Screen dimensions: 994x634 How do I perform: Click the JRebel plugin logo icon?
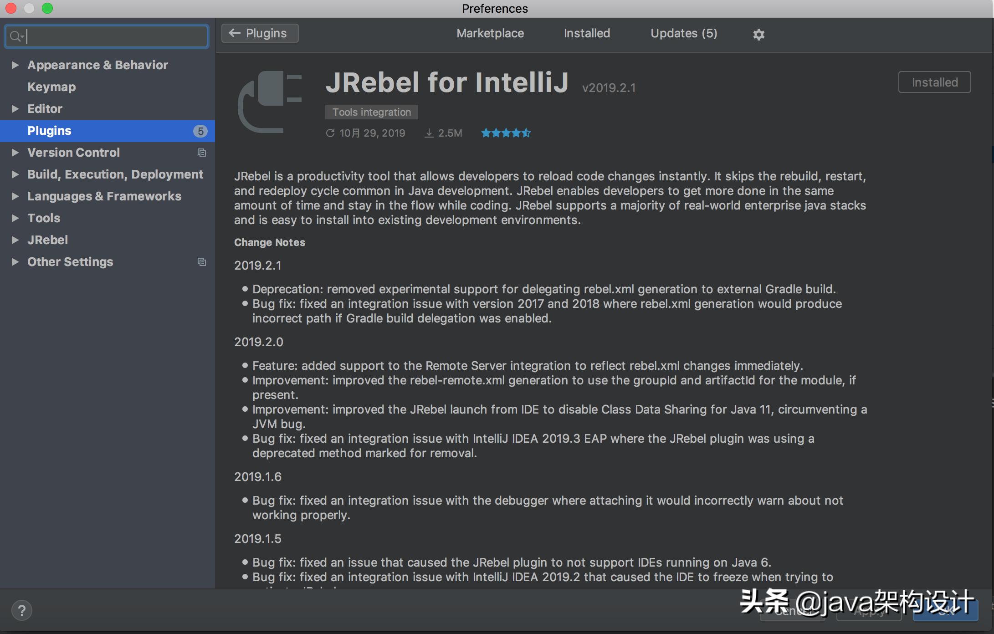click(x=270, y=102)
